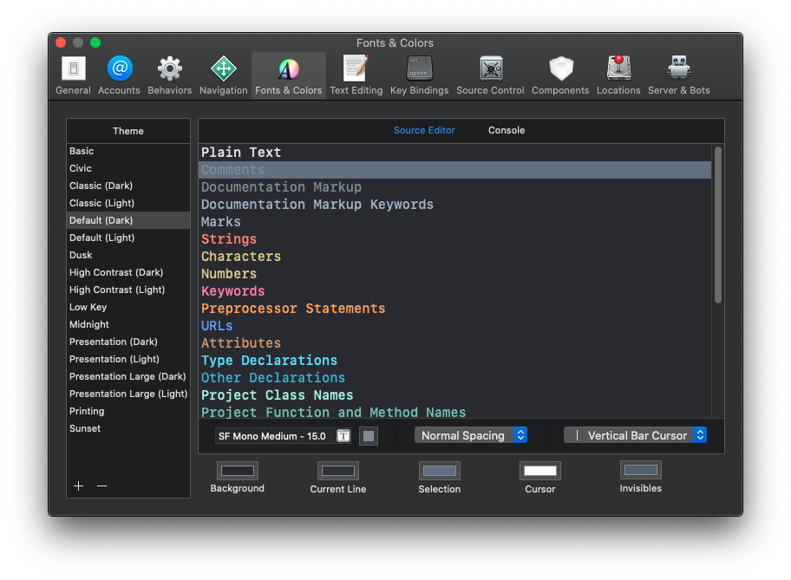Open the Locations pane
Viewport: 791px width, 580px height.
click(x=618, y=75)
